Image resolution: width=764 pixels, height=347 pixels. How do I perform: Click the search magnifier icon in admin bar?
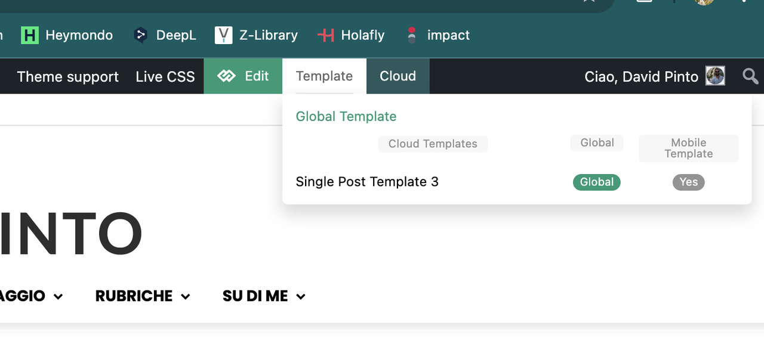(x=750, y=76)
